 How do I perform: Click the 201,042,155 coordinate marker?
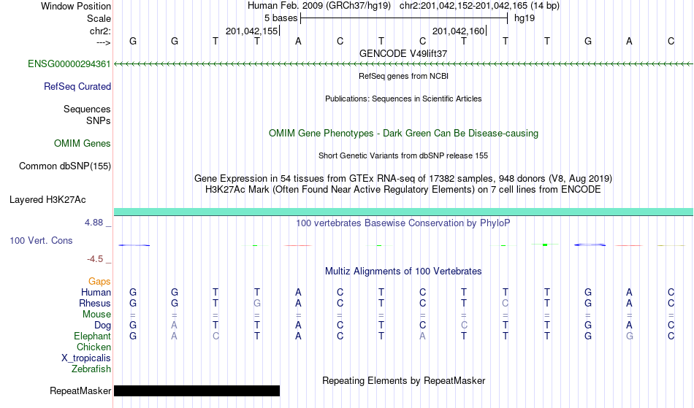tap(252, 31)
